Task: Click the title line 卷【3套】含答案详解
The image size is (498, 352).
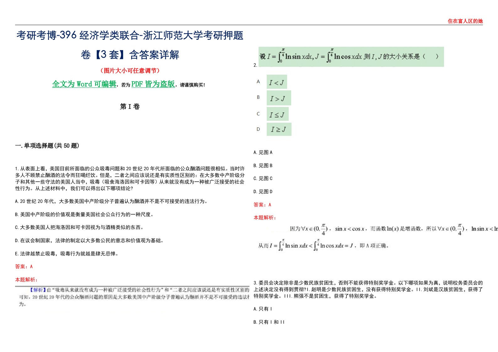Action: pos(130,55)
